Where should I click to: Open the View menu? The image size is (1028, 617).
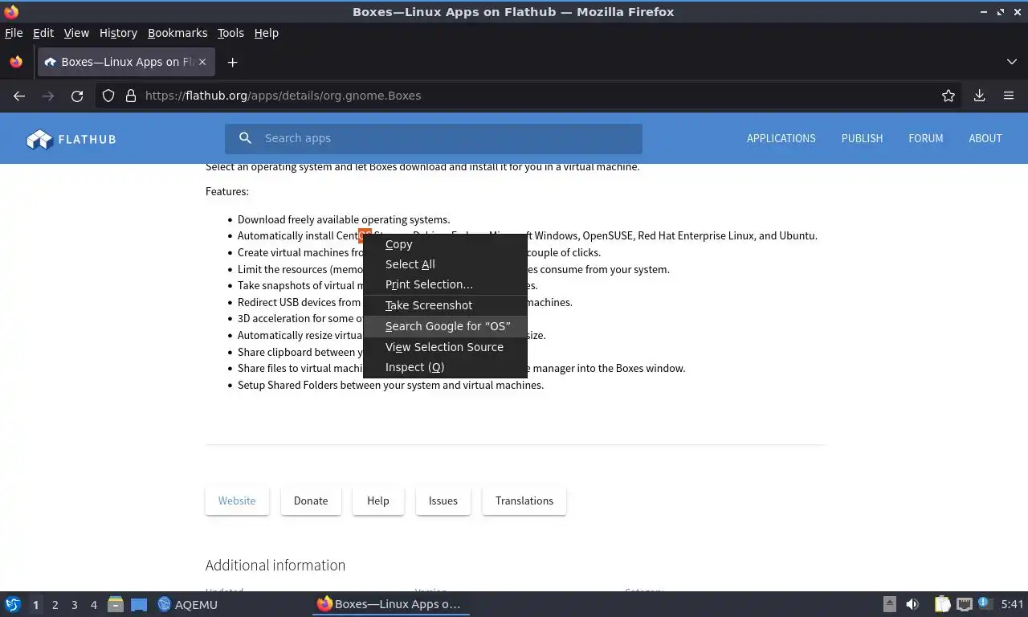coord(76,33)
